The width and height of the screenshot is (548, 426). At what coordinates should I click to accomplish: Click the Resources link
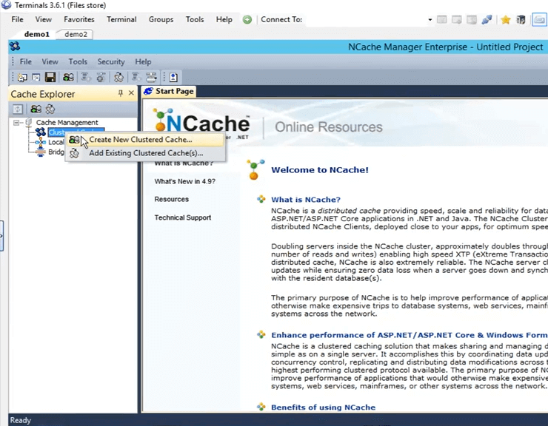click(171, 199)
